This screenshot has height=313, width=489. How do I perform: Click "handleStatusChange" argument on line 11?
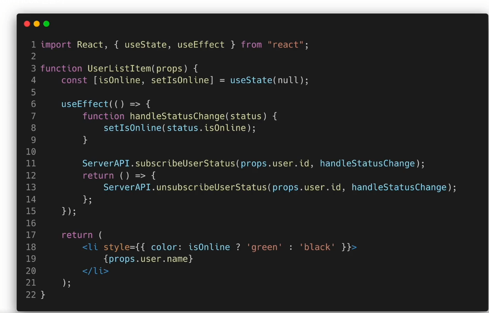368,163
